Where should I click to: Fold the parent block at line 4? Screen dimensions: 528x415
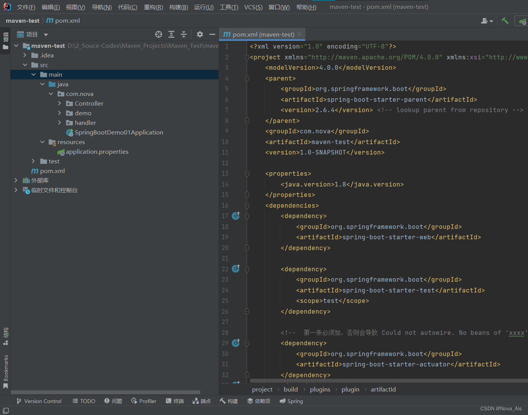[x=247, y=78]
